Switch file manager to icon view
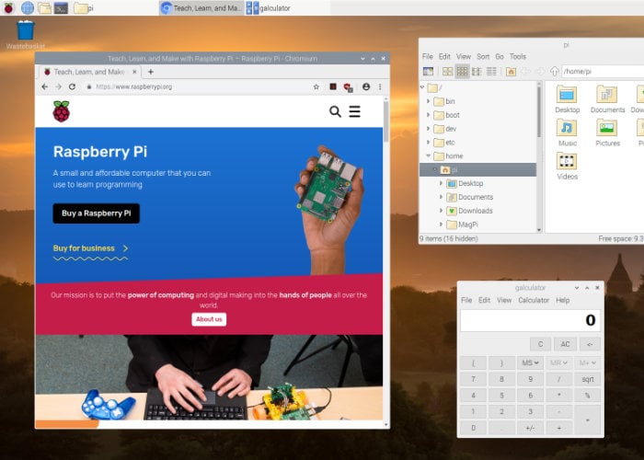Viewport: 644px width, 460px height. tap(447, 72)
